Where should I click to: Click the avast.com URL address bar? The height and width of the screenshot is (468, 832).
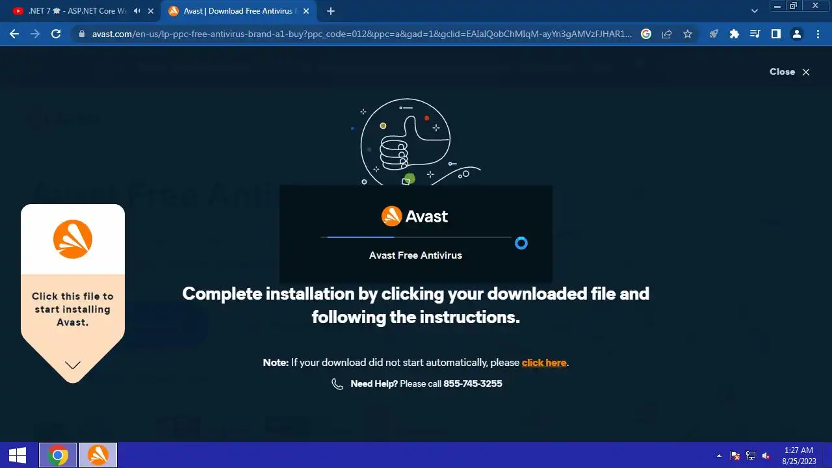pyautogui.click(x=361, y=34)
